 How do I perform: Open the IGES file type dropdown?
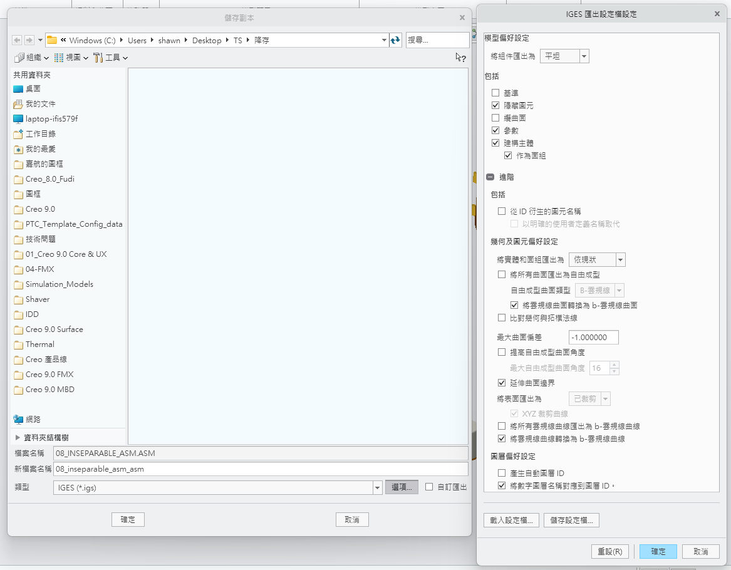point(377,487)
